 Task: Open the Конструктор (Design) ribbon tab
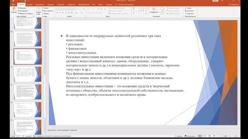coord(40,5)
